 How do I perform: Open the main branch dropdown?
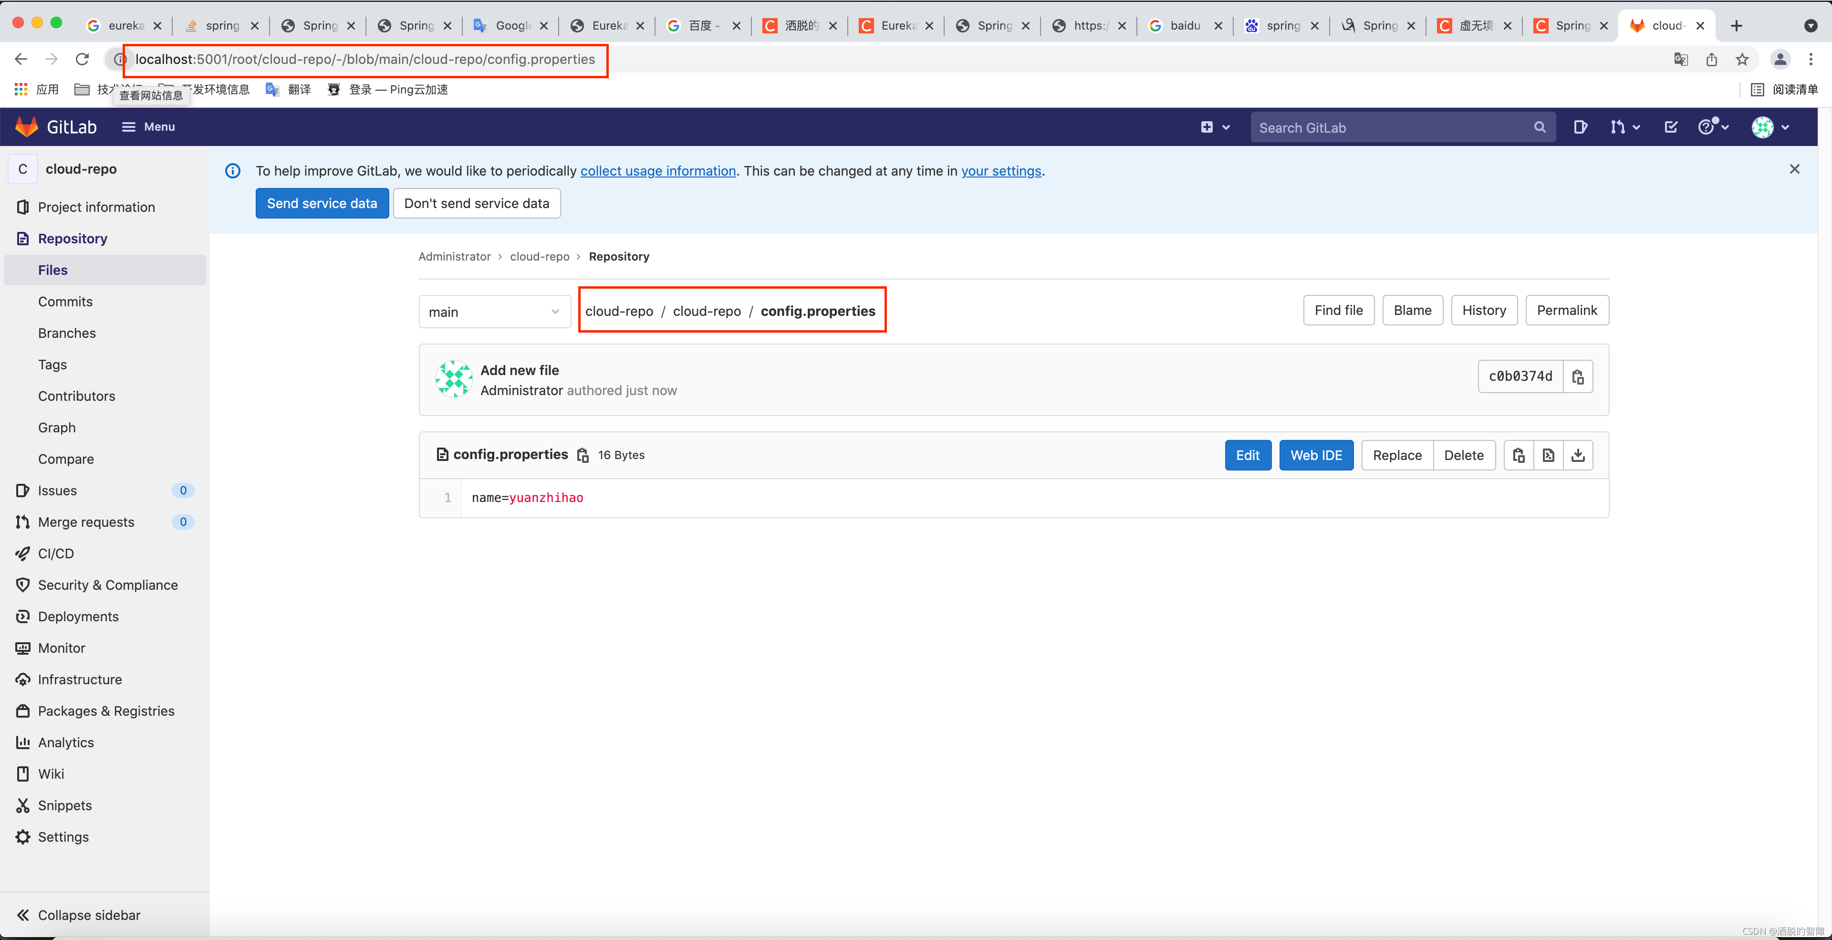[x=494, y=312]
